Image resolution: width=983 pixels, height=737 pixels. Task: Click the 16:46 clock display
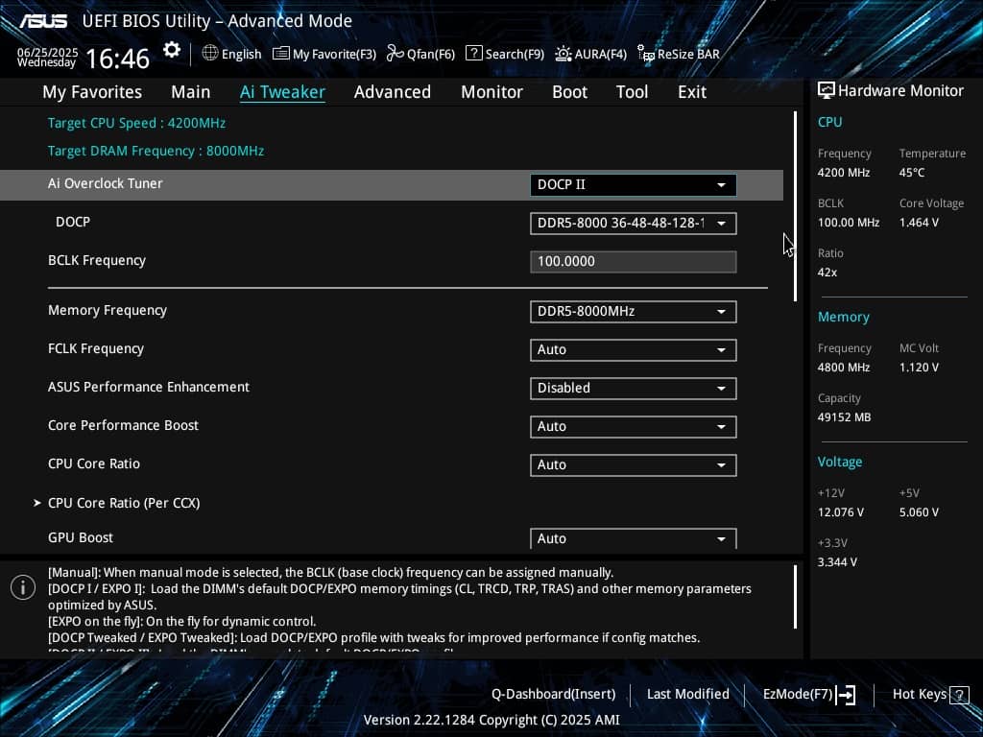coord(117,59)
